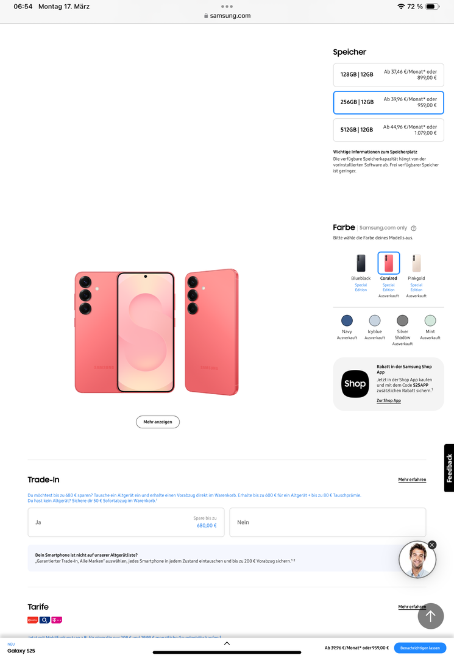Open the live chat assistant avatar
Image resolution: width=454 pixels, height=658 pixels.
tap(417, 560)
